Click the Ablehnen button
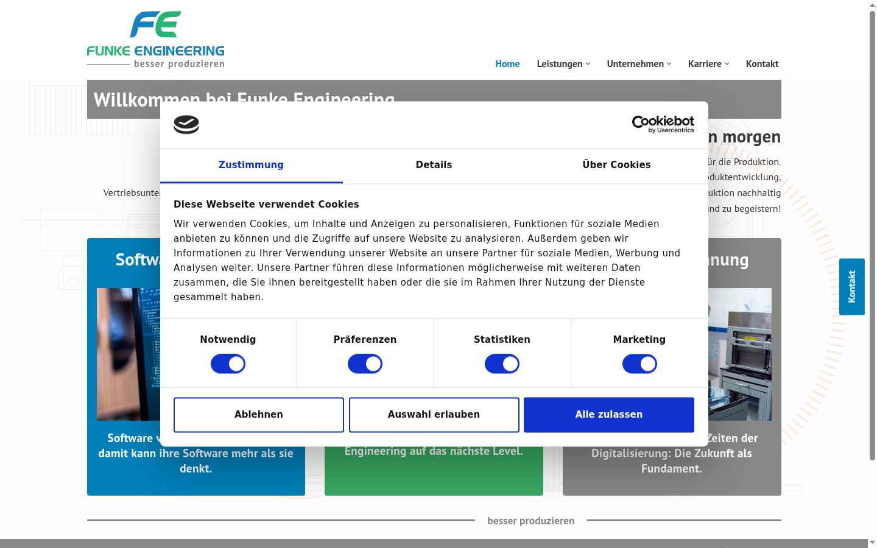This screenshot has height=548, width=877. [259, 415]
